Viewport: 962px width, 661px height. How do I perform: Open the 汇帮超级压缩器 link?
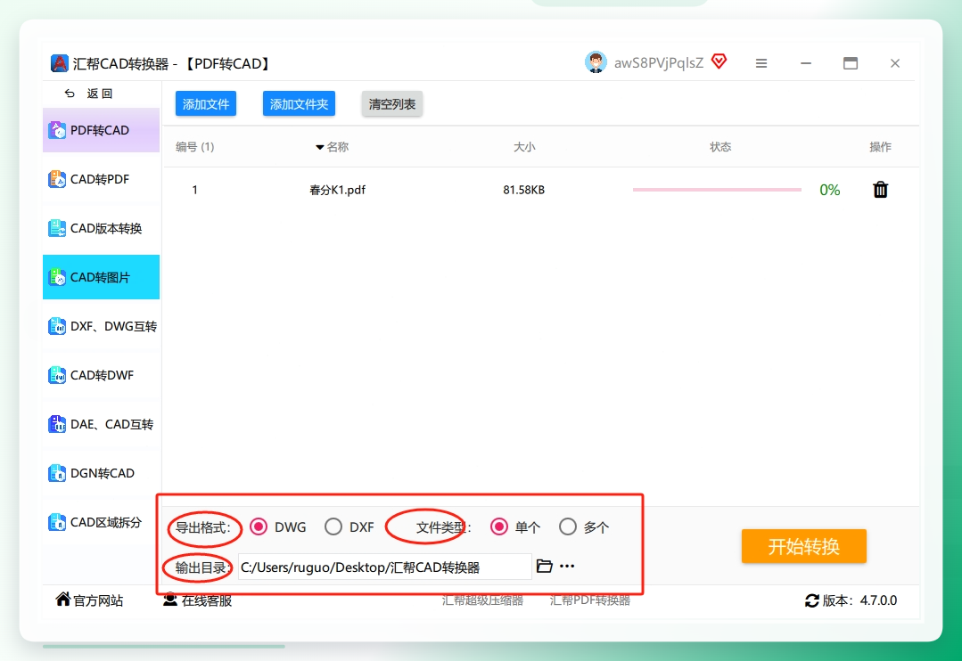483,600
